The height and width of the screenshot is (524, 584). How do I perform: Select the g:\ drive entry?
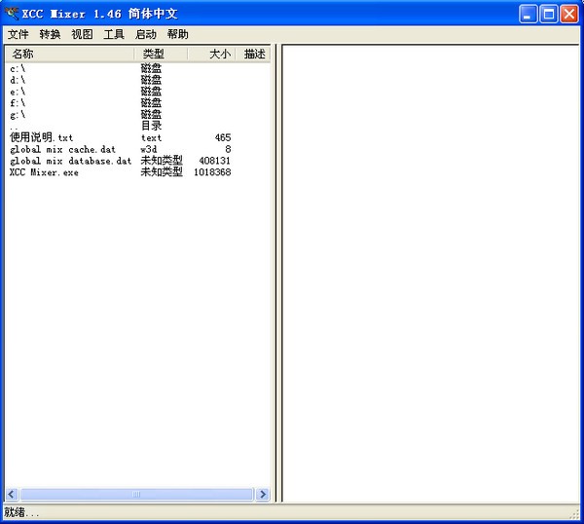pos(18,114)
